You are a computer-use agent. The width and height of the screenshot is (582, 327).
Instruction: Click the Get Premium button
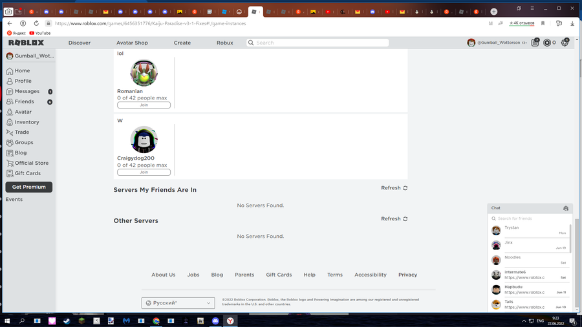29,187
